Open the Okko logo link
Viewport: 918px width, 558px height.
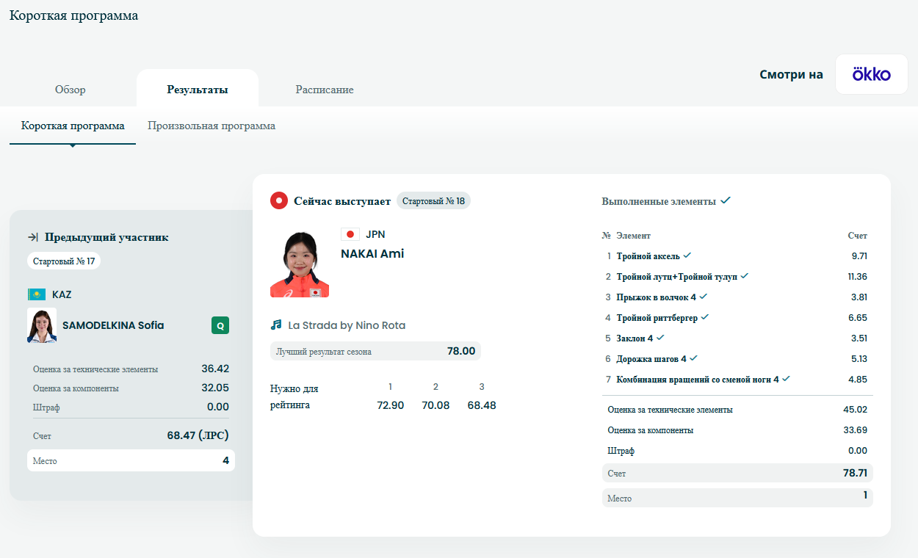click(872, 74)
